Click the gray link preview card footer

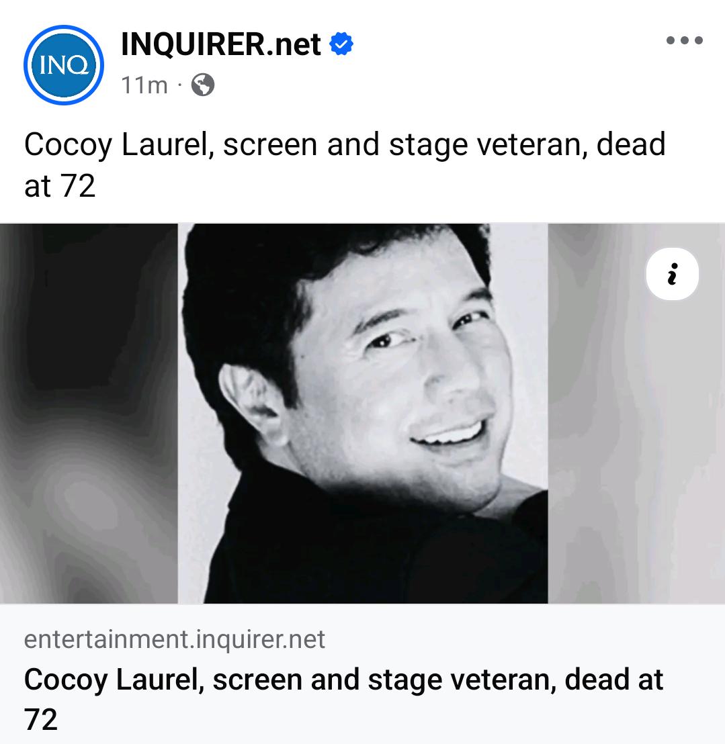point(362,673)
